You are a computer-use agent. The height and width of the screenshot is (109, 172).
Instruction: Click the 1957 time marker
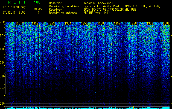[x=117, y=23]
